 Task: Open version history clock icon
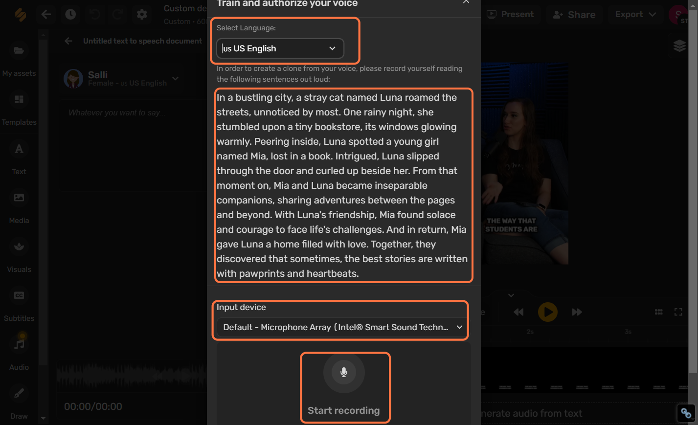tap(70, 14)
